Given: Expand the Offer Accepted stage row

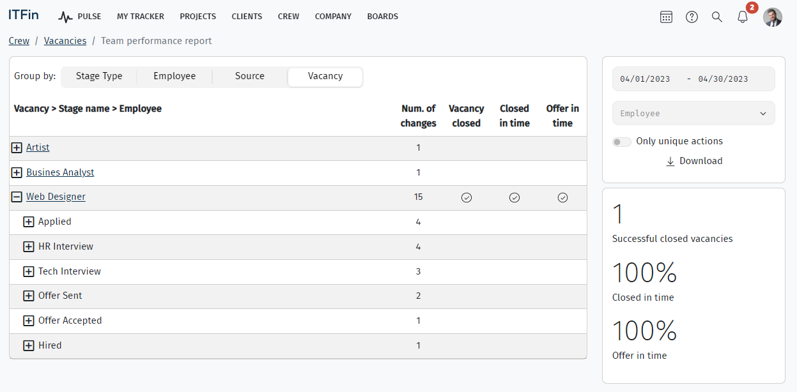Looking at the screenshot, I should point(29,321).
